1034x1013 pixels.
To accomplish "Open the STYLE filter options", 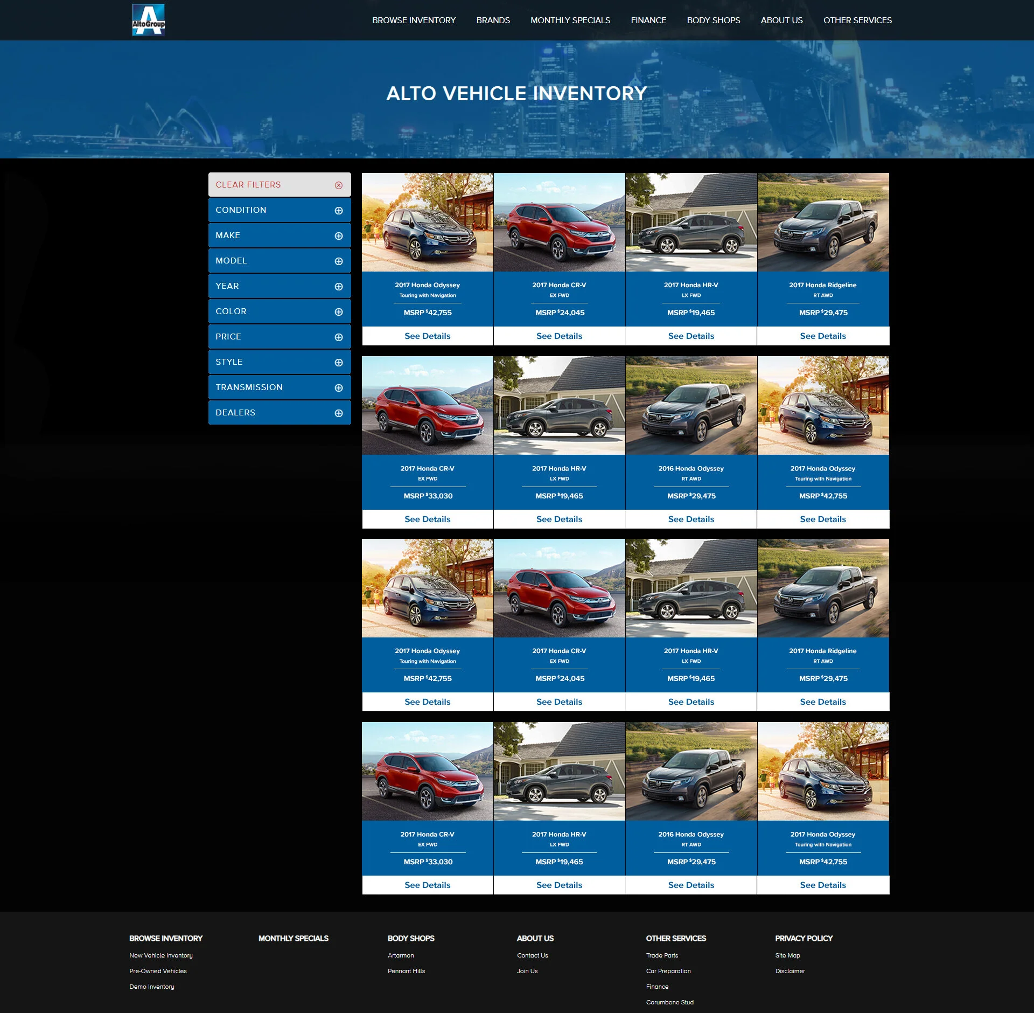I will [x=280, y=362].
